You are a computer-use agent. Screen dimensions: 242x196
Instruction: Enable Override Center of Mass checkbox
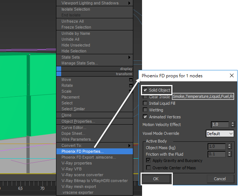pos(148,167)
